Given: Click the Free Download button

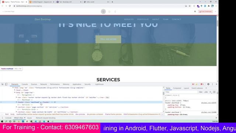Looking at the screenshot, I should tap(205, 11).
